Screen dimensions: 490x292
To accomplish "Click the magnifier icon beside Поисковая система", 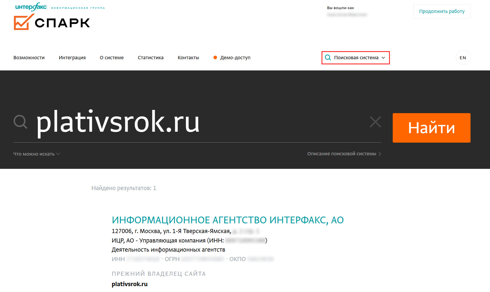I will (x=328, y=58).
